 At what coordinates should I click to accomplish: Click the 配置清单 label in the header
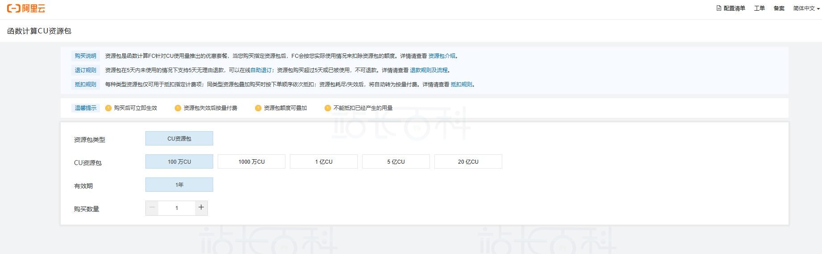click(734, 8)
